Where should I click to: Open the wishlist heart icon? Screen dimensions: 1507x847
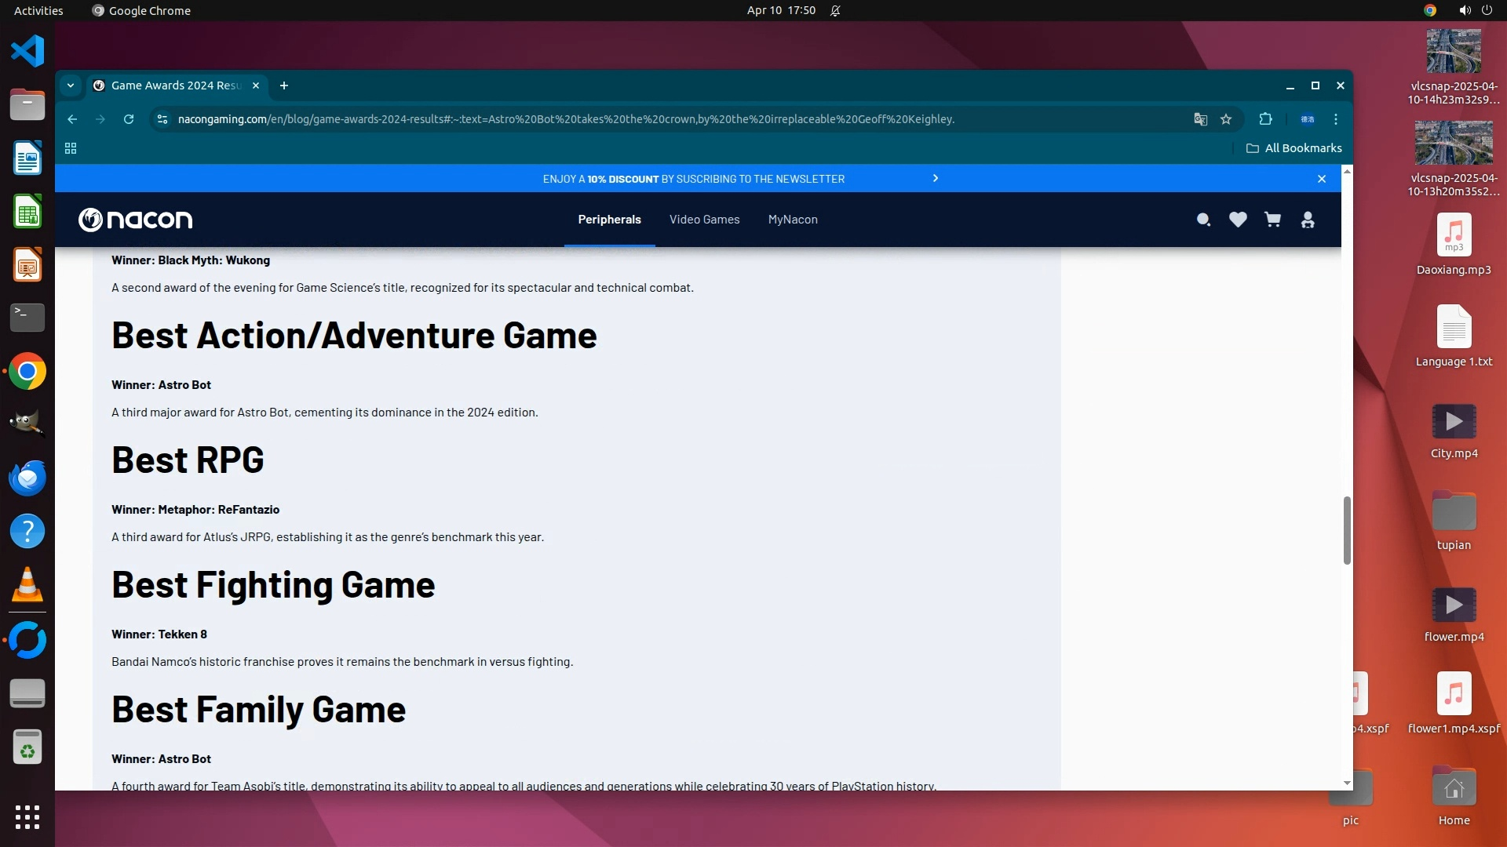point(1238,220)
